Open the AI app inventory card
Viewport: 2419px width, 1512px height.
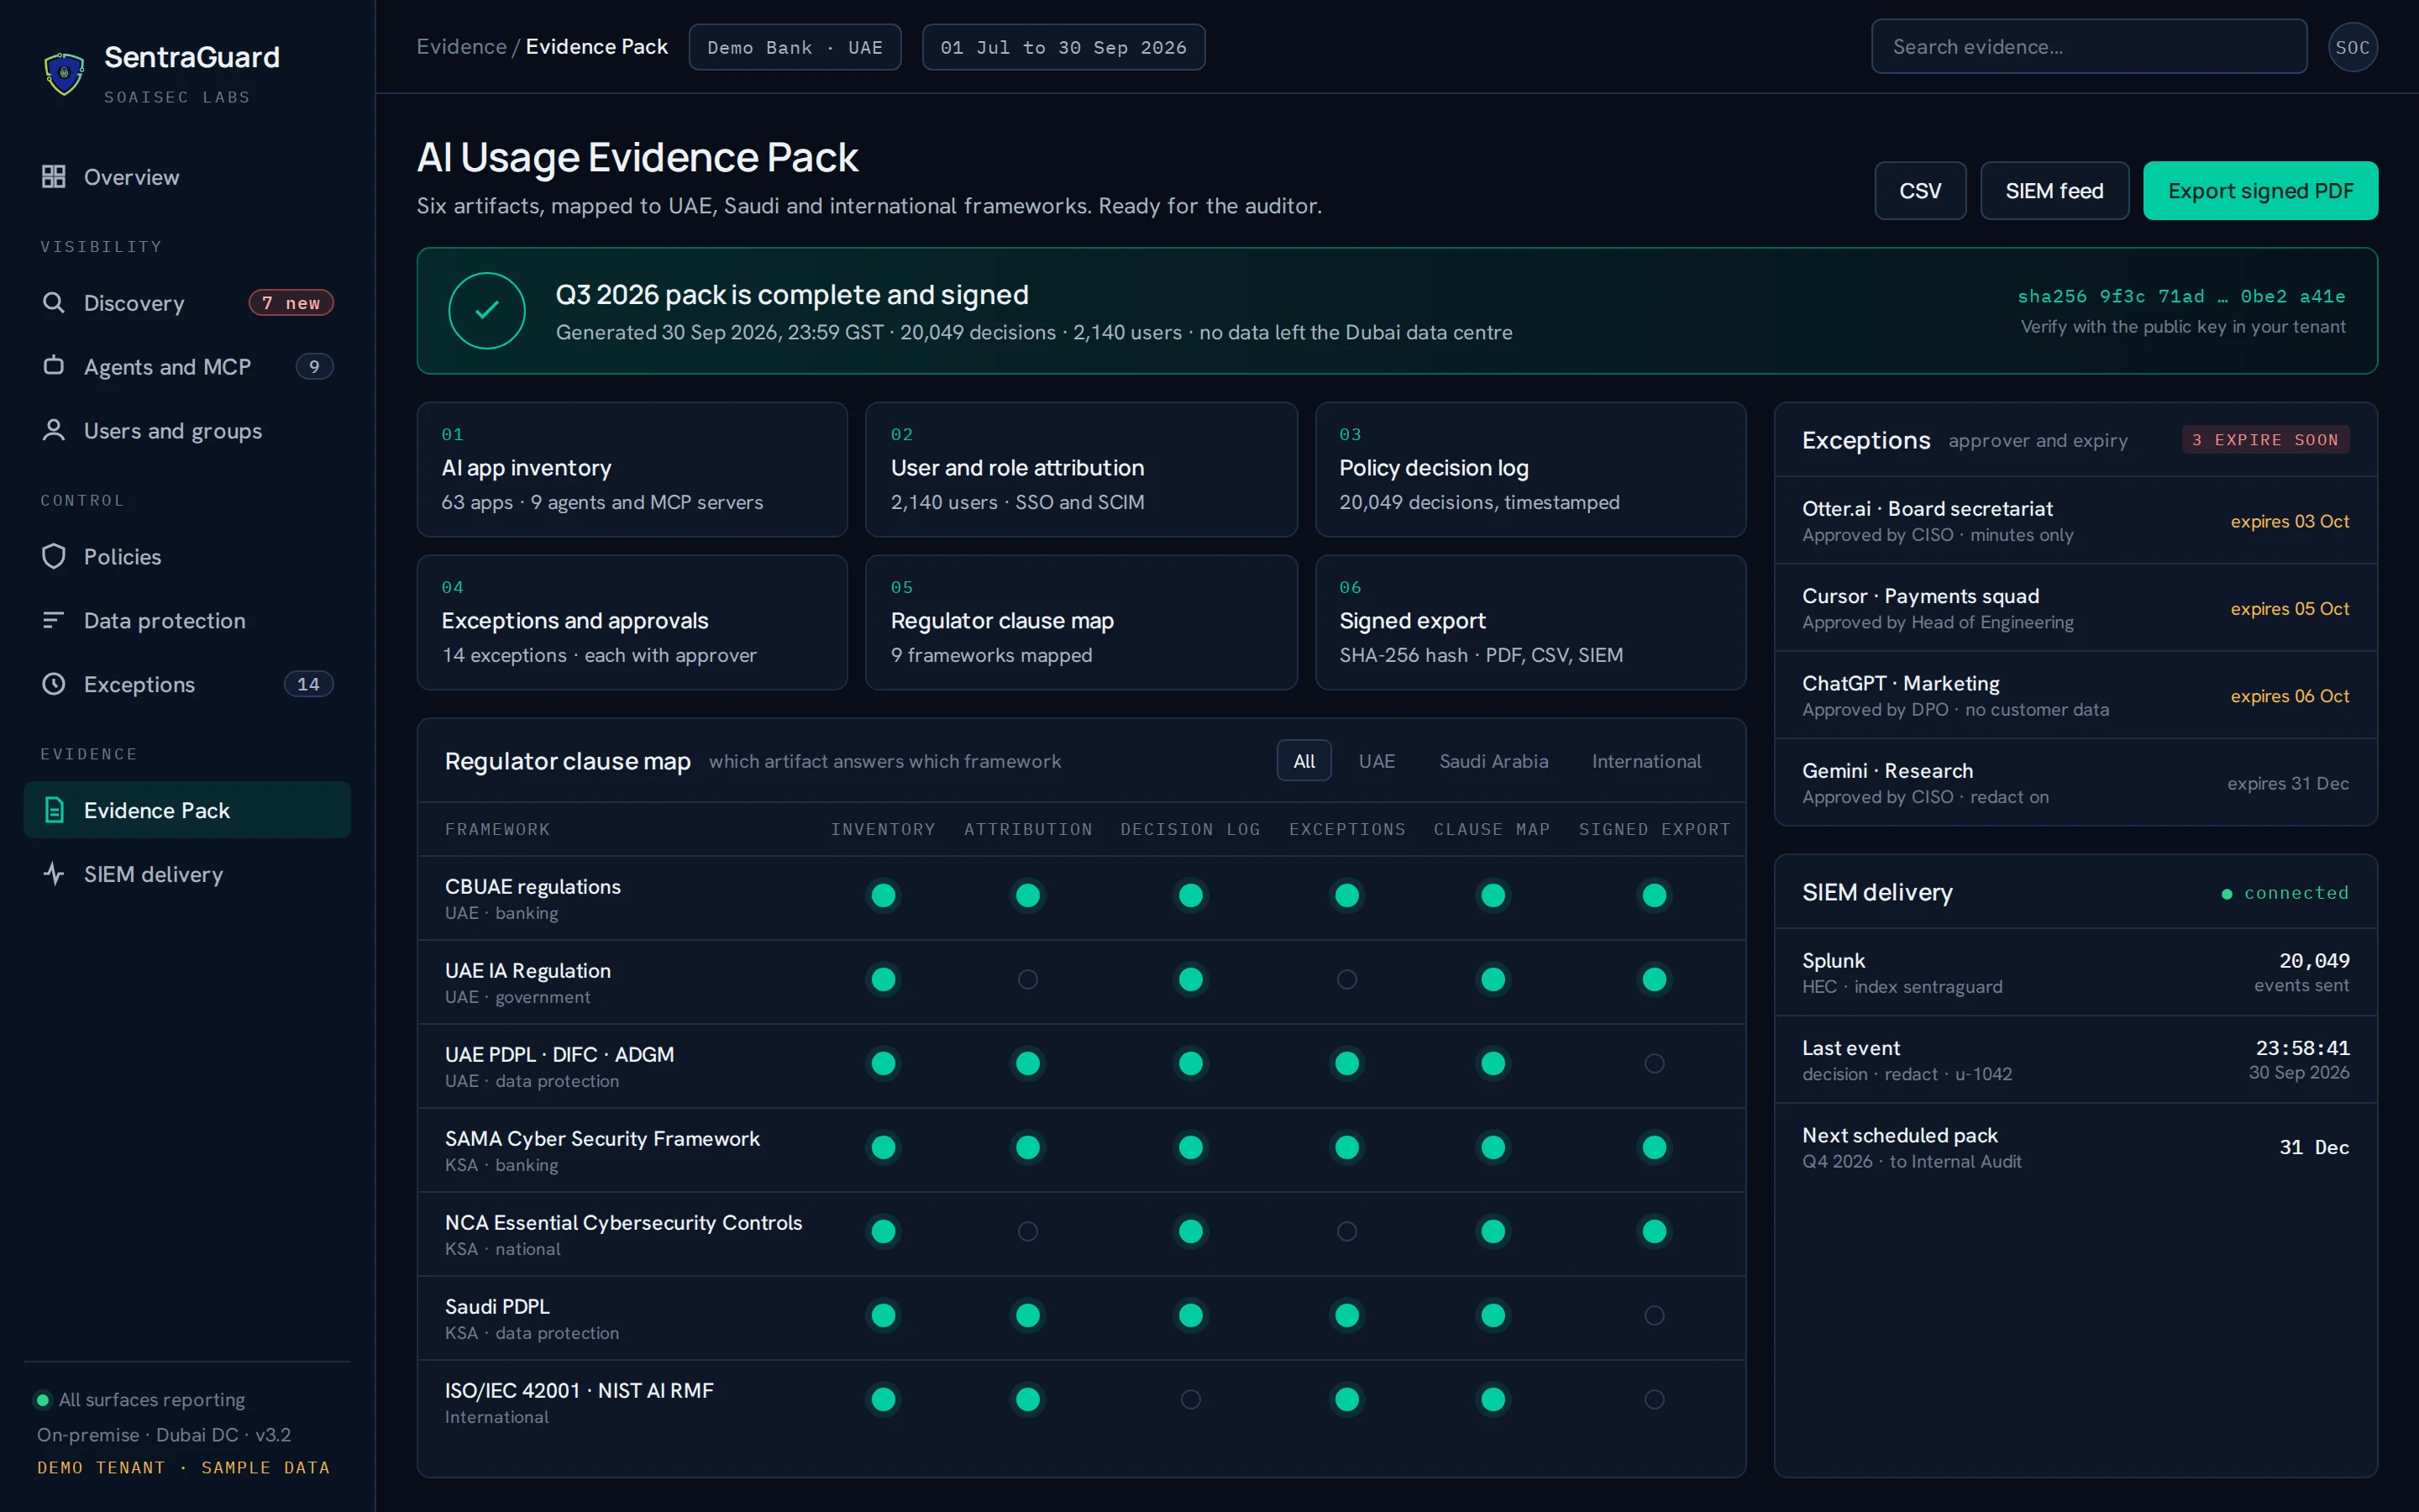coord(632,469)
